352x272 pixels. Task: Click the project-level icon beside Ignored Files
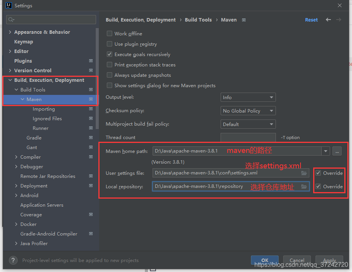[x=91, y=118]
